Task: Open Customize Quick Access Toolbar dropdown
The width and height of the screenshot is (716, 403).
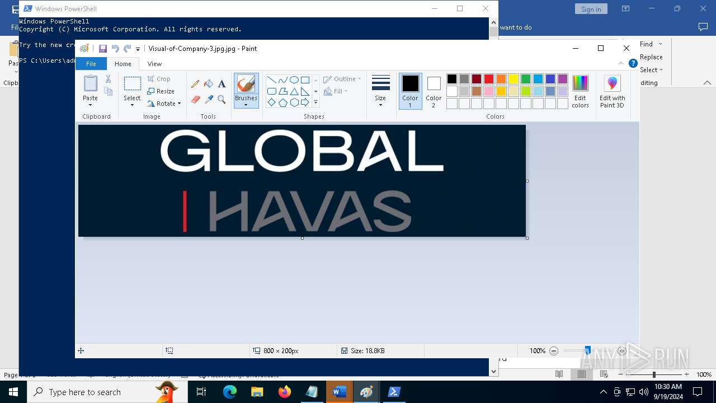Action: [x=138, y=49]
